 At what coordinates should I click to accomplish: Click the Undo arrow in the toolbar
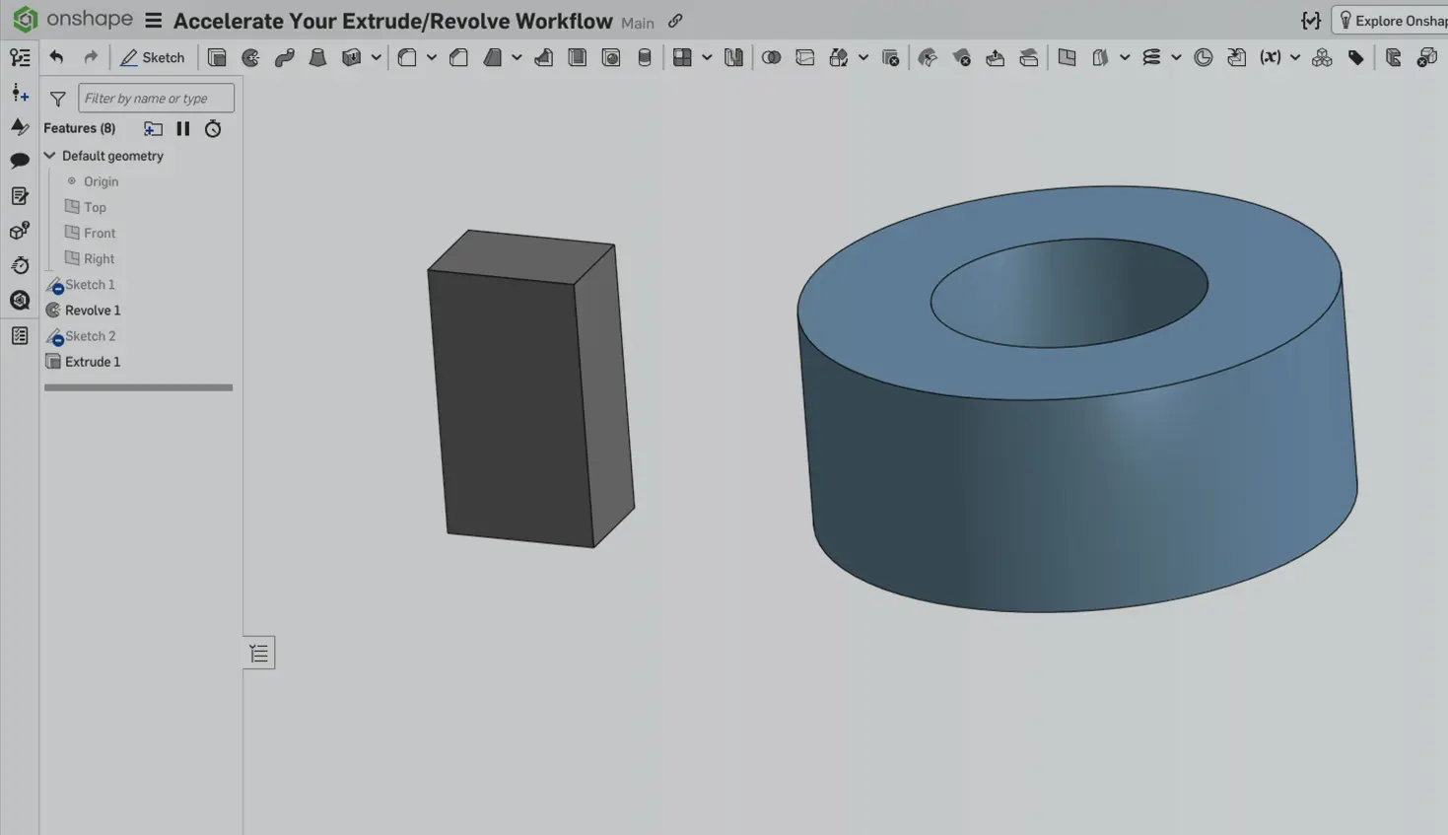[56, 57]
